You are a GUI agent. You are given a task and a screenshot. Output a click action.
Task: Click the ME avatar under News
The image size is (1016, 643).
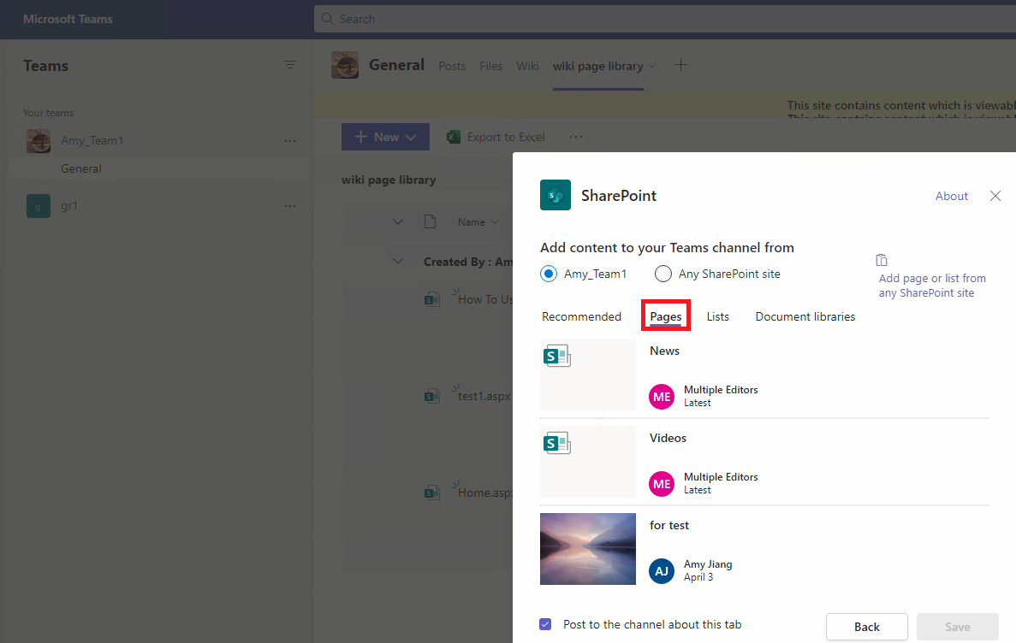662,396
